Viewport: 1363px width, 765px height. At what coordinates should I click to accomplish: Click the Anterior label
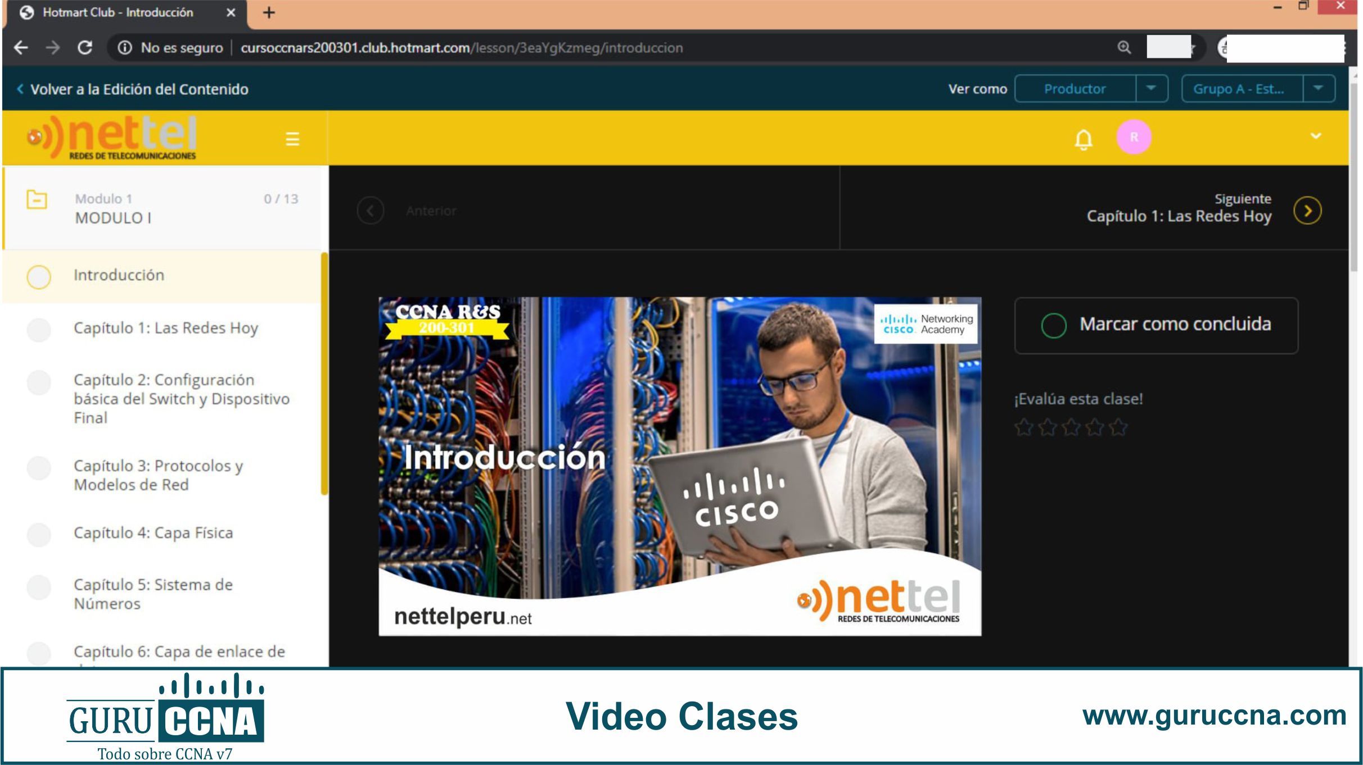click(431, 211)
